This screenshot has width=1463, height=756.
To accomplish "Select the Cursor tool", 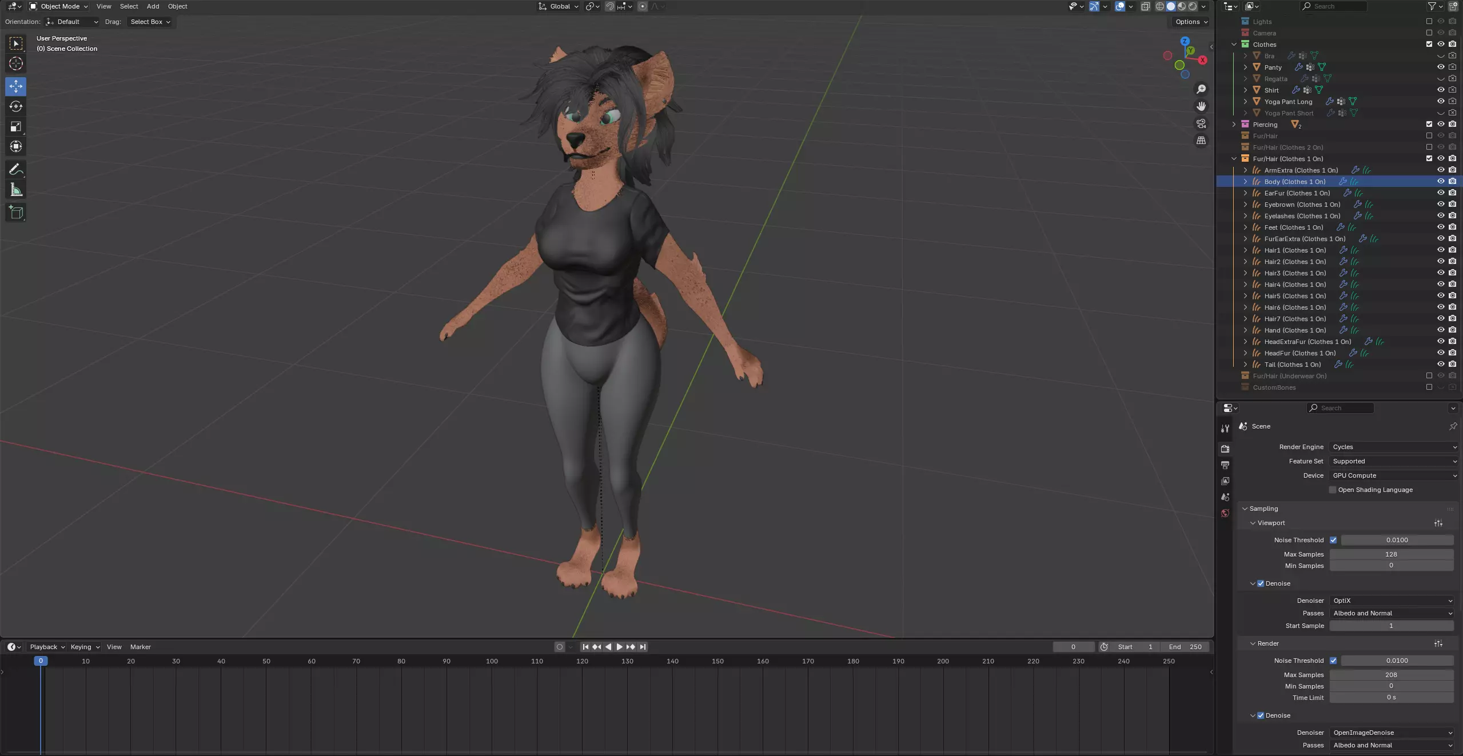I will point(16,63).
